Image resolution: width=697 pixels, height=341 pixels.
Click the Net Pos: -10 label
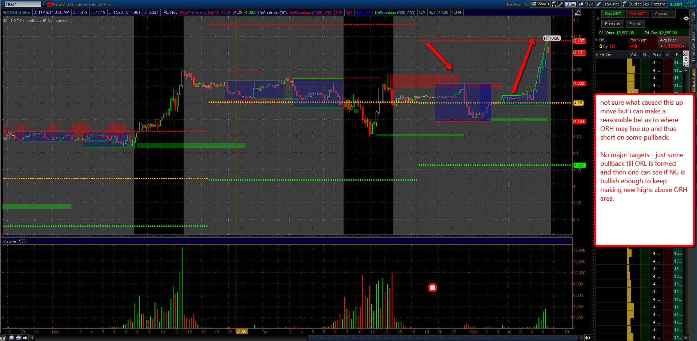(x=517, y=4)
